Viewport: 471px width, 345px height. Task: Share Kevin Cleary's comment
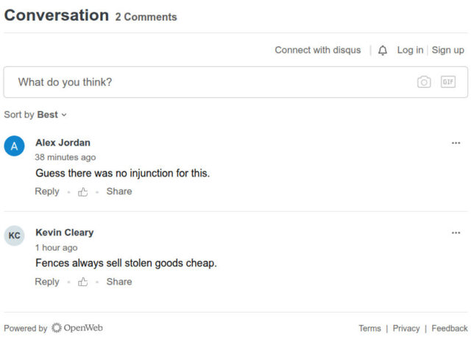tap(119, 282)
